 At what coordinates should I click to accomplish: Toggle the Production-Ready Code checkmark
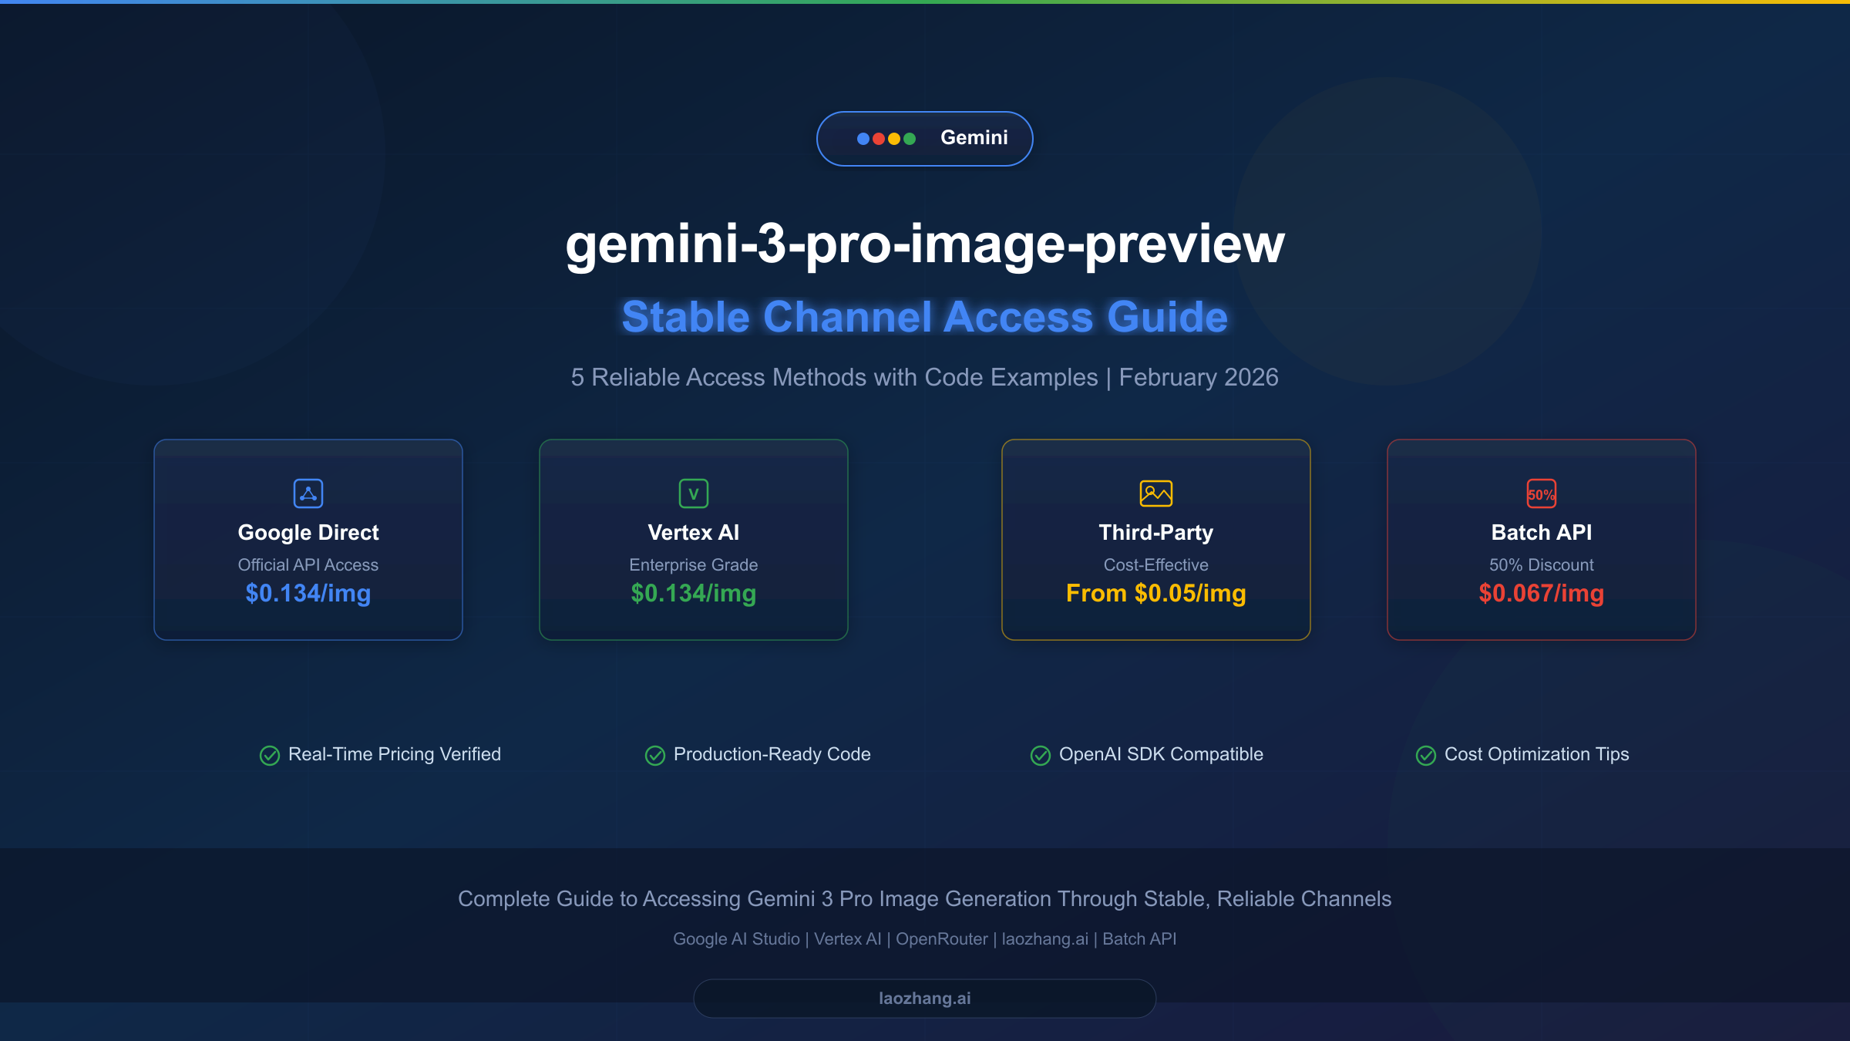click(654, 755)
